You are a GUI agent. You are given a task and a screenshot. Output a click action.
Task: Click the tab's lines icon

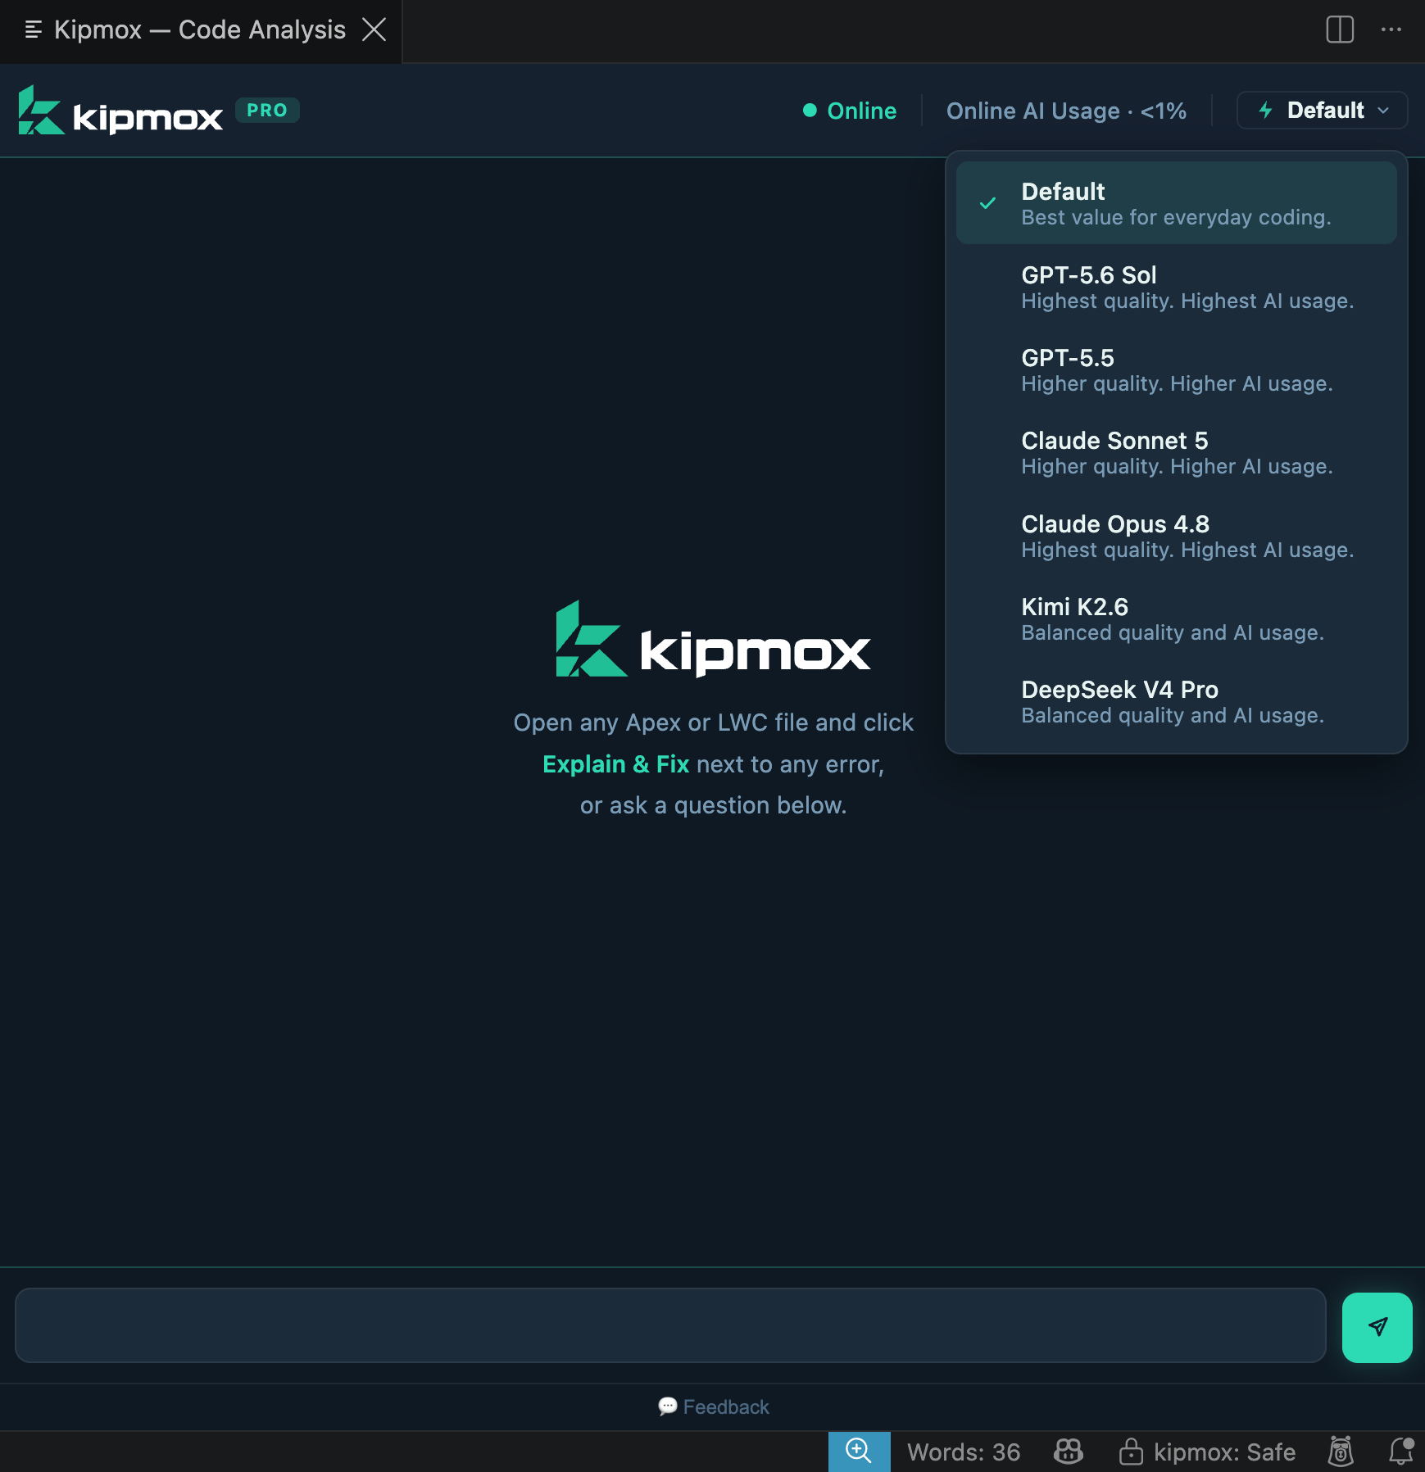(33, 29)
